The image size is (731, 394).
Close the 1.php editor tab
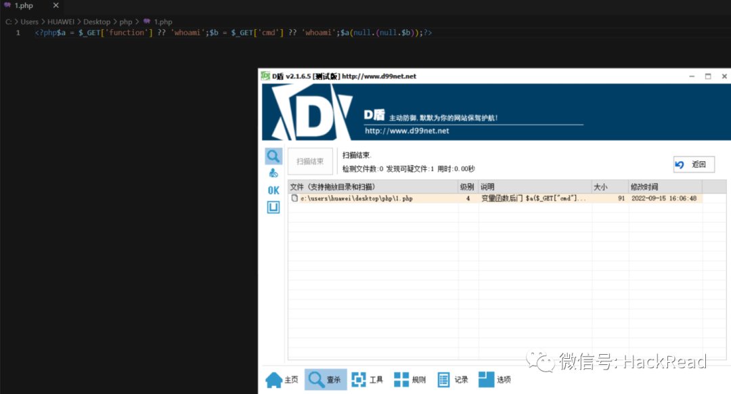[x=56, y=5]
